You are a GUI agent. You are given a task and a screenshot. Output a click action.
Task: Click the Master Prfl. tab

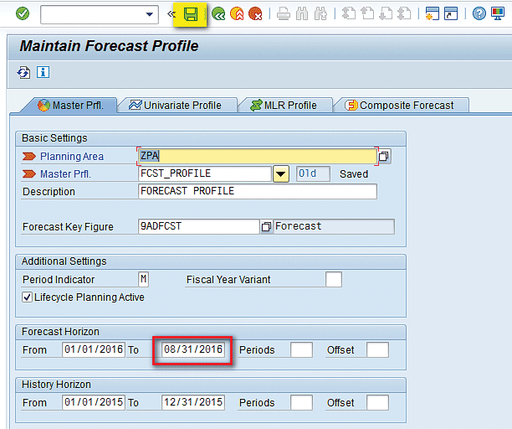(71, 106)
